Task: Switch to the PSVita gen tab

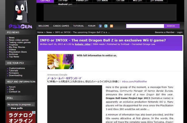Action: (x=82, y=1)
